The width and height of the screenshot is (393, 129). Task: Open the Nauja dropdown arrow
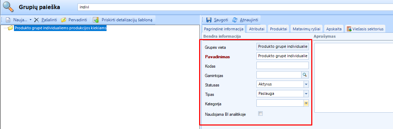[31, 20]
